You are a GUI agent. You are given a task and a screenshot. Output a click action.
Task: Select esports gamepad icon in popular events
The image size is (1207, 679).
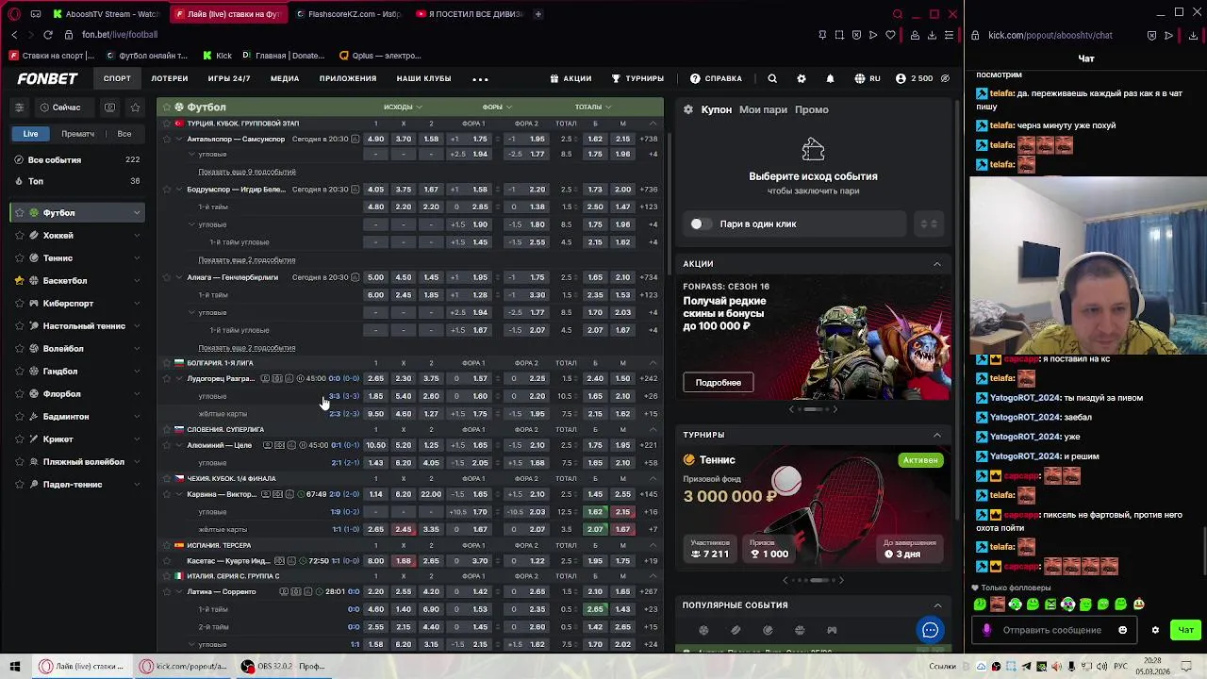click(x=832, y=630)
